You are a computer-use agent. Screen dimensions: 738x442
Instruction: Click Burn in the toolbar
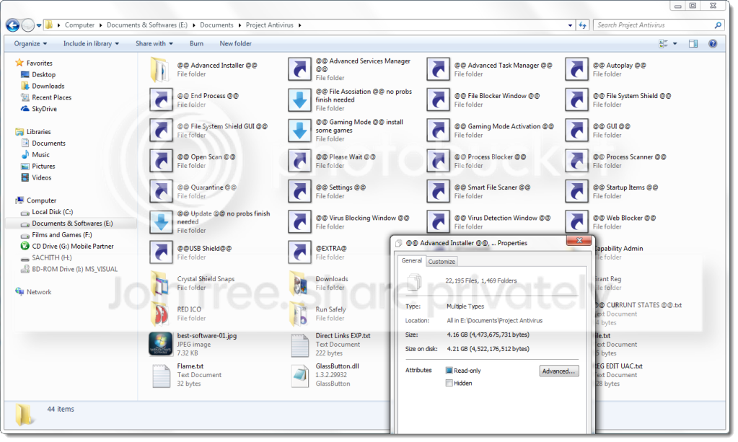[196, 44]
